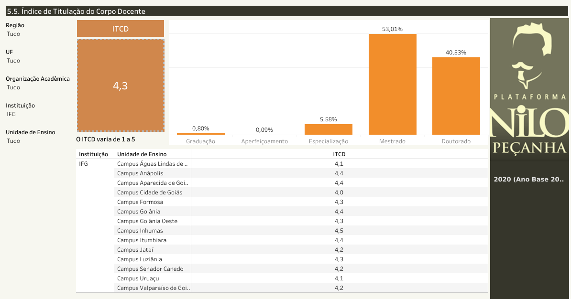Click the IFG cell in Instituição column

84,164
